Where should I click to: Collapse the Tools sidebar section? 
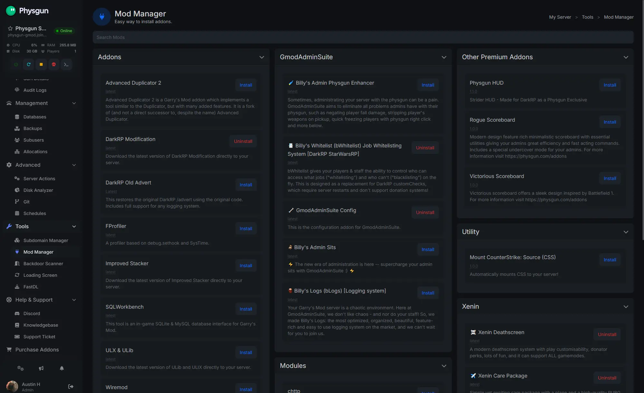41,226
